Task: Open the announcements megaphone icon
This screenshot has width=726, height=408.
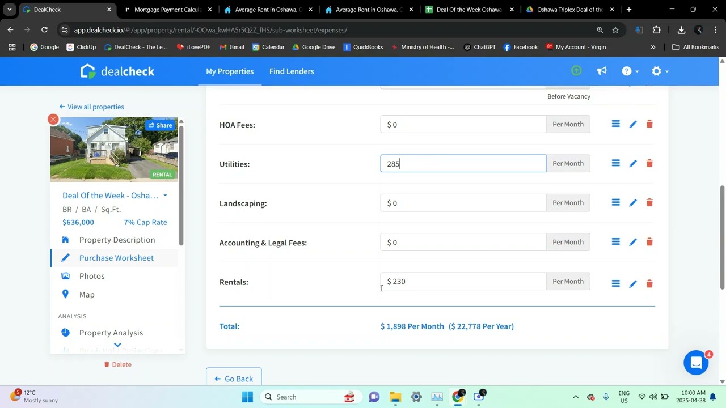Action: [602, 71]
